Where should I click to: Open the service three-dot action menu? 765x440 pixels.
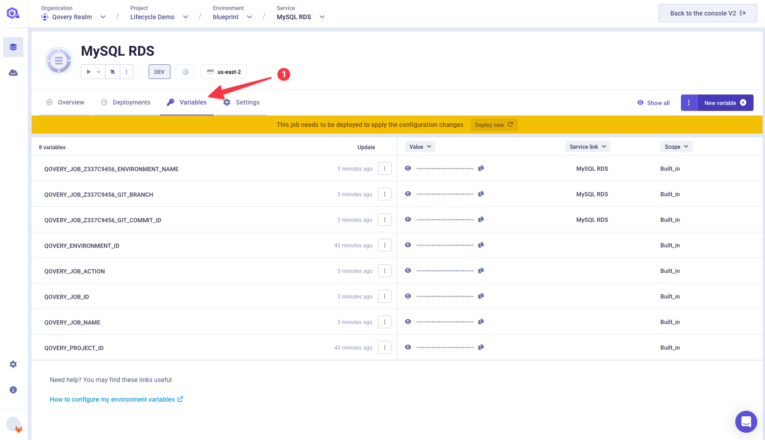click(x=127, y=72)
